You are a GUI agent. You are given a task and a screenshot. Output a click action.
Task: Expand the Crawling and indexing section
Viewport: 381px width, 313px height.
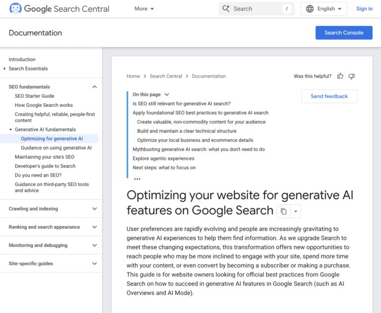click(x=95, y=209)
